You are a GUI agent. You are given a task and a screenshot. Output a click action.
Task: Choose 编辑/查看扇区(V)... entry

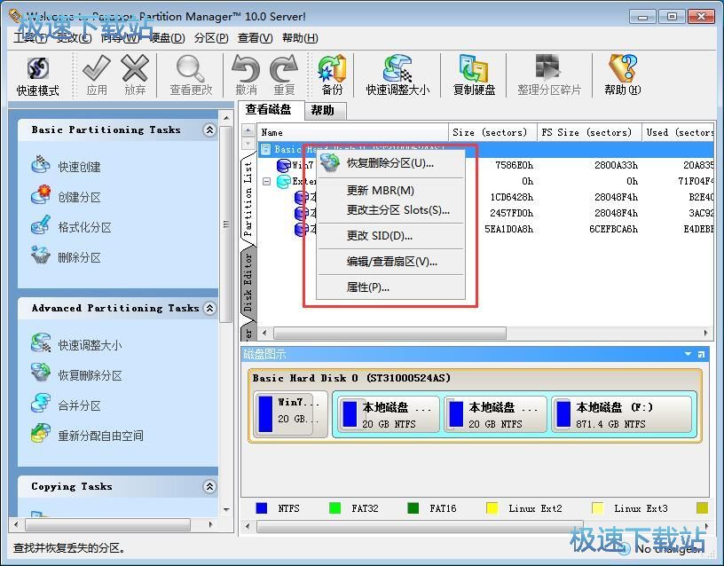click(x=390, y=262)
